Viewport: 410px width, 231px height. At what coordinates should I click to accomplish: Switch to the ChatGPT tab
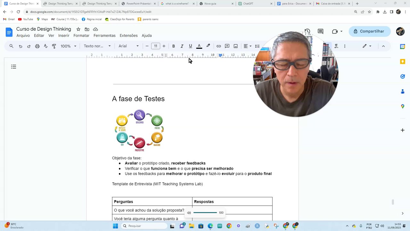255,4
